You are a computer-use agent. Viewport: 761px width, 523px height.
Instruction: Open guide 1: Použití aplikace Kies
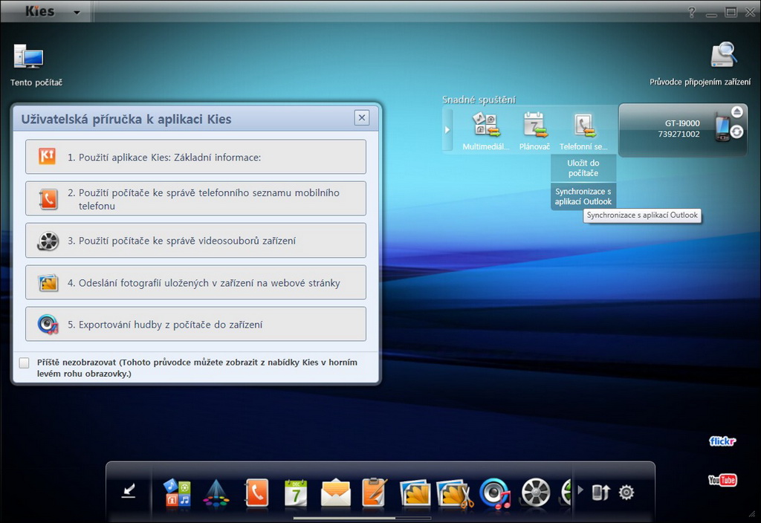(195, 157)
